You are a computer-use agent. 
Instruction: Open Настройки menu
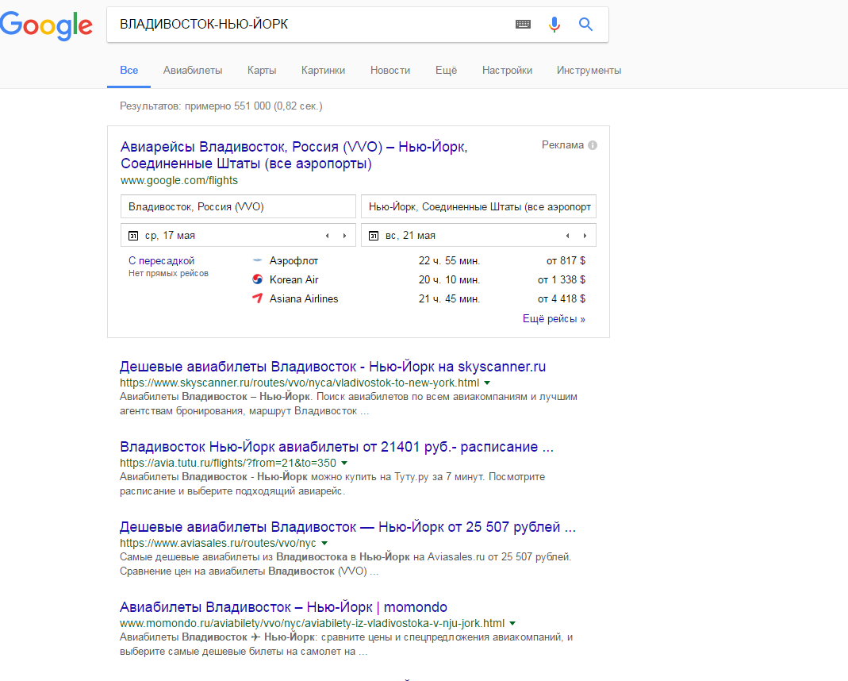point(507,71)
